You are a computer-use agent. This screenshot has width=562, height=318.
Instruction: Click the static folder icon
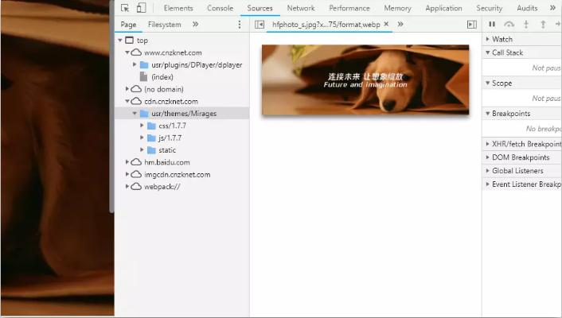[151, 150]
